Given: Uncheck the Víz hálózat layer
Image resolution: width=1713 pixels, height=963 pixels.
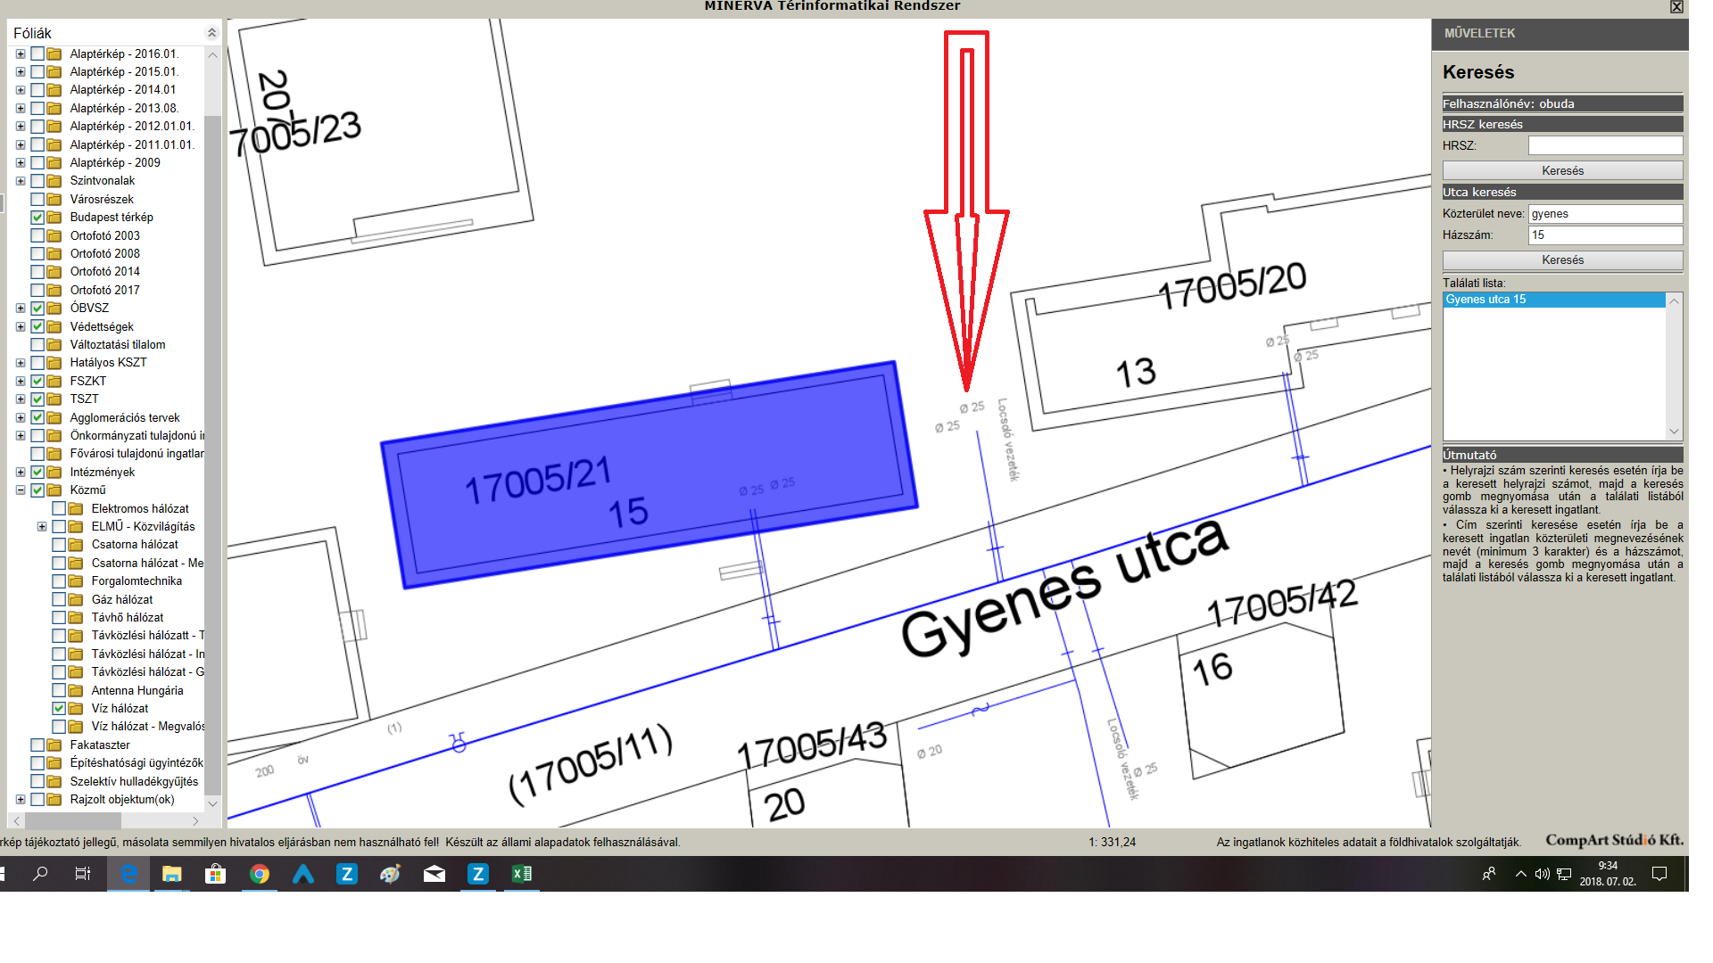Looking at the screenshot, I should click(x=59, y=709).
